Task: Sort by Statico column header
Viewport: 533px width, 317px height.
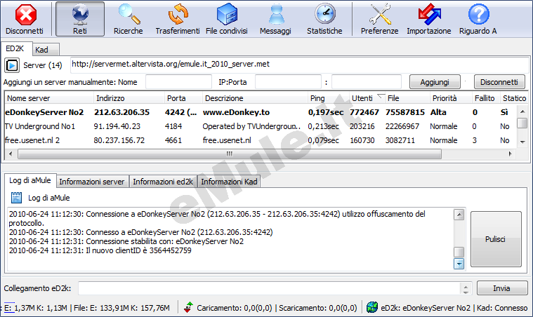Action: (x=514, y=98)
